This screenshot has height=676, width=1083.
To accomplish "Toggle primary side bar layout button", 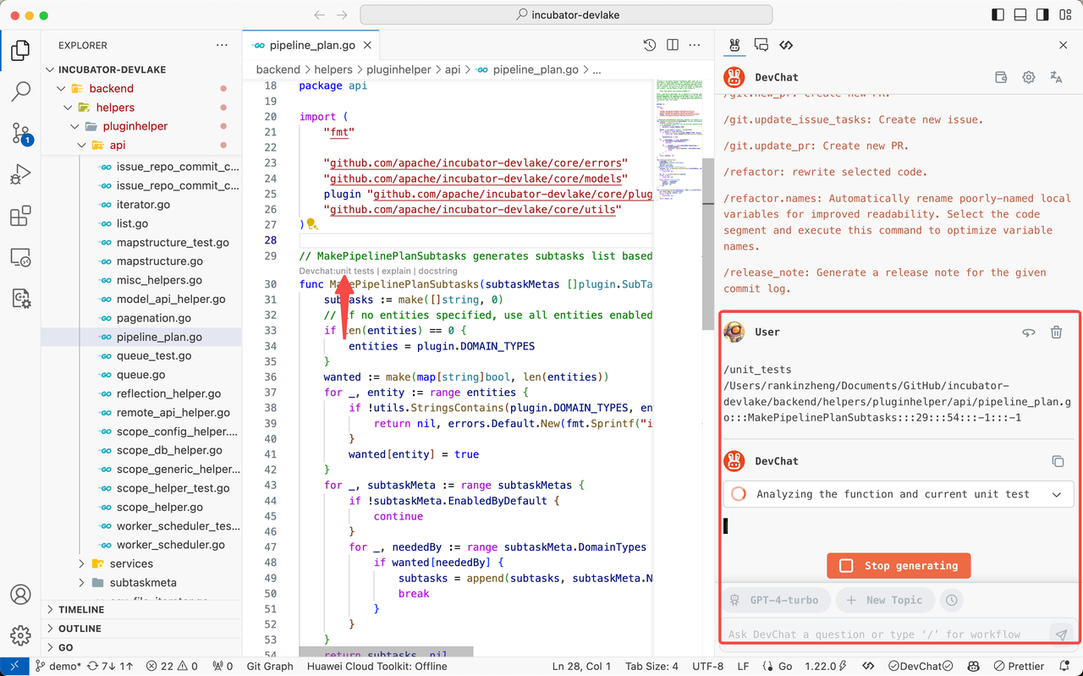I will tap(997, 15).
